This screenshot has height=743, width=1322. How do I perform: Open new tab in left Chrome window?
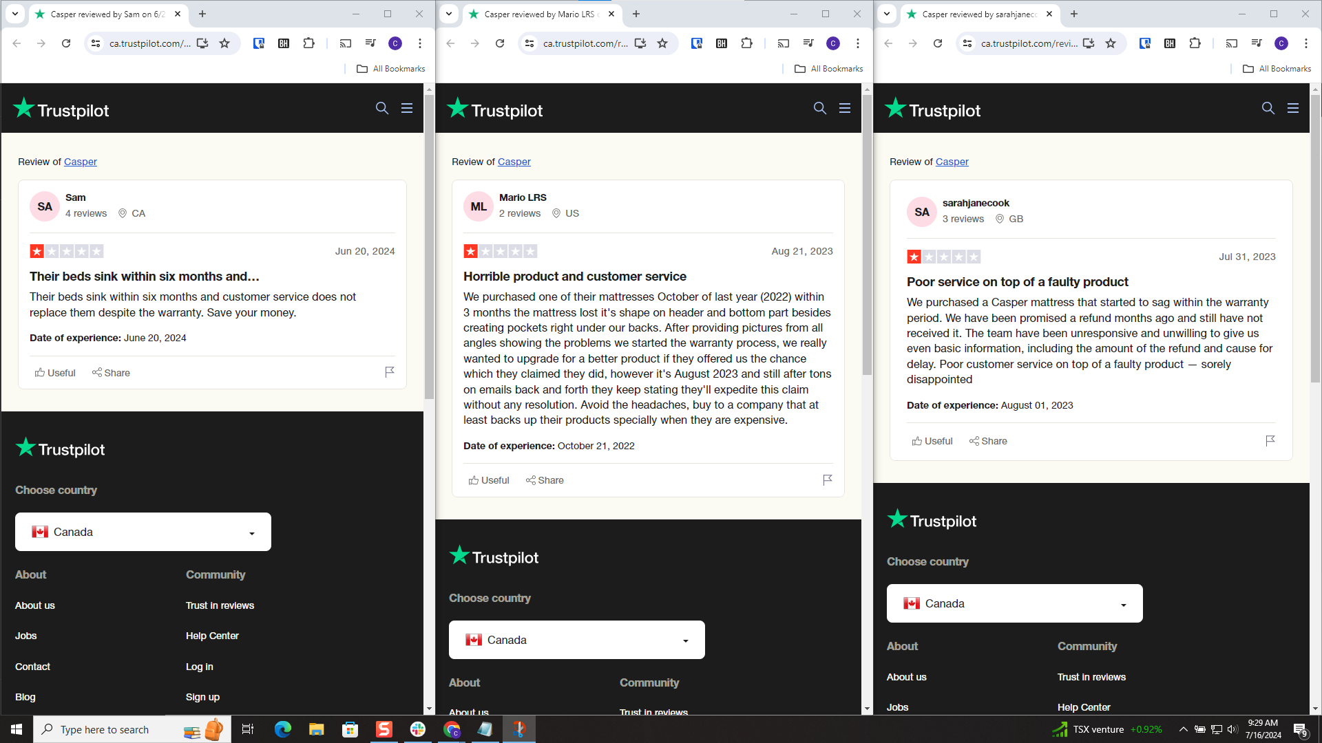202,14
